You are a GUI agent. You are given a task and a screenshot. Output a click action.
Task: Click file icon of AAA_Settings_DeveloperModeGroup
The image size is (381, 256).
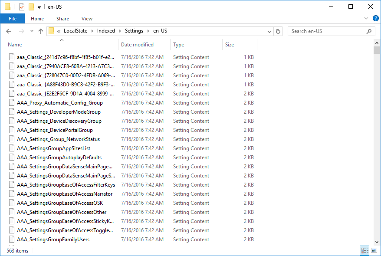click(12, 112)
